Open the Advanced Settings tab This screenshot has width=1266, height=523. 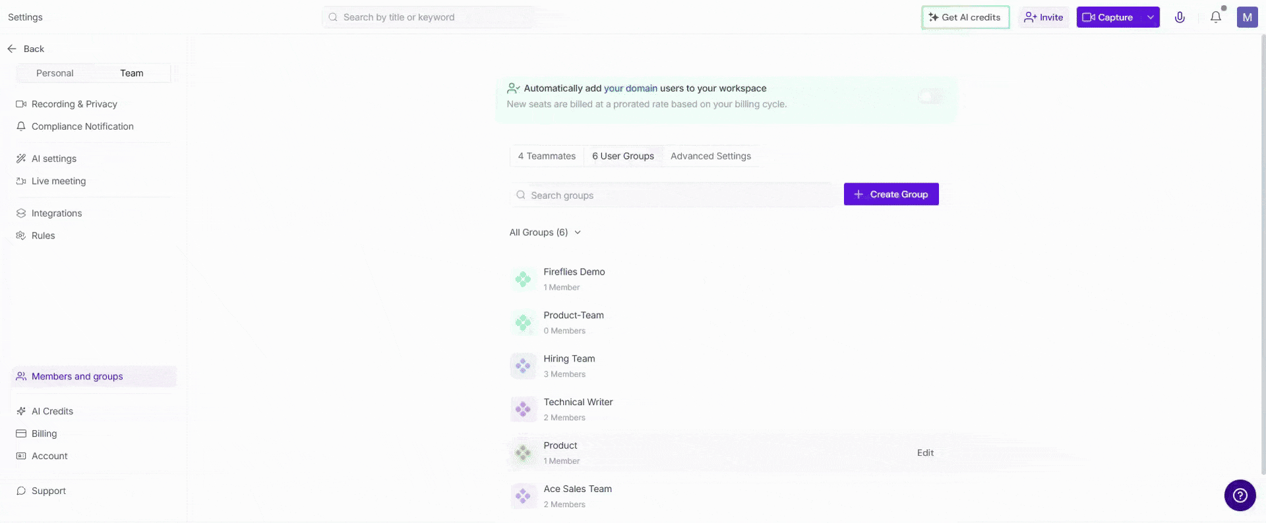click(x=710, y=156)
